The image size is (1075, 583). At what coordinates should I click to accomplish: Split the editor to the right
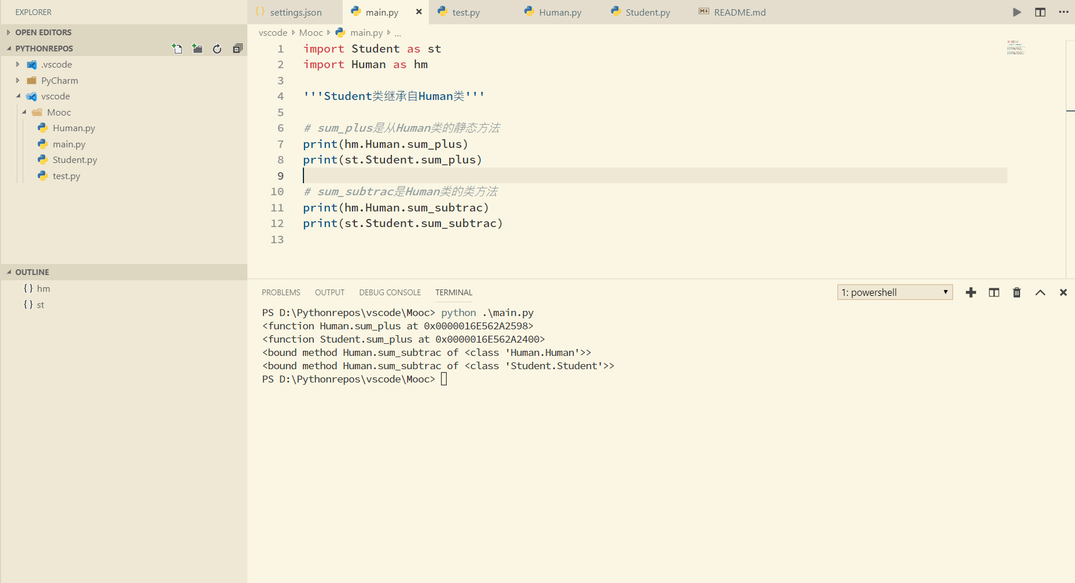[1040, 12]
